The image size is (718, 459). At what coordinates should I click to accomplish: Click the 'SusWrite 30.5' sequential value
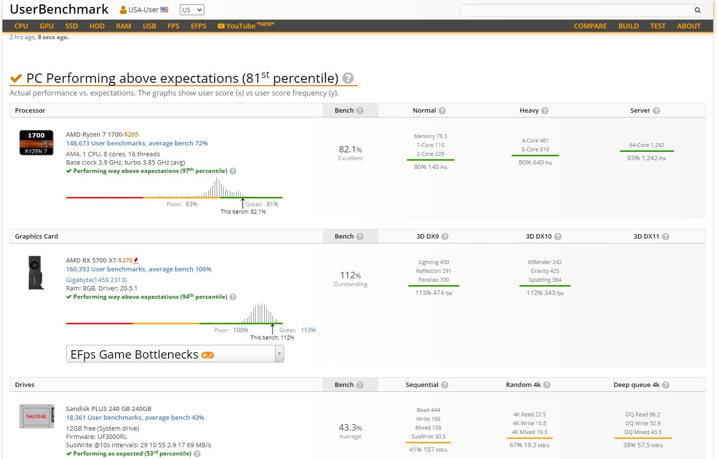428,436
